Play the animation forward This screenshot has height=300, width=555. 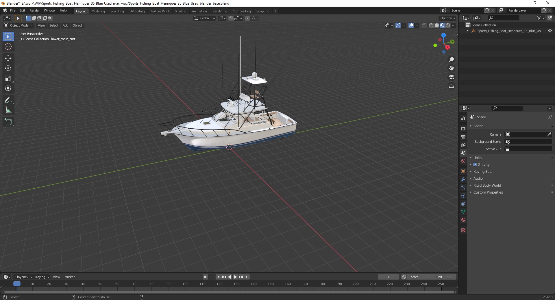tap(235, 277)
